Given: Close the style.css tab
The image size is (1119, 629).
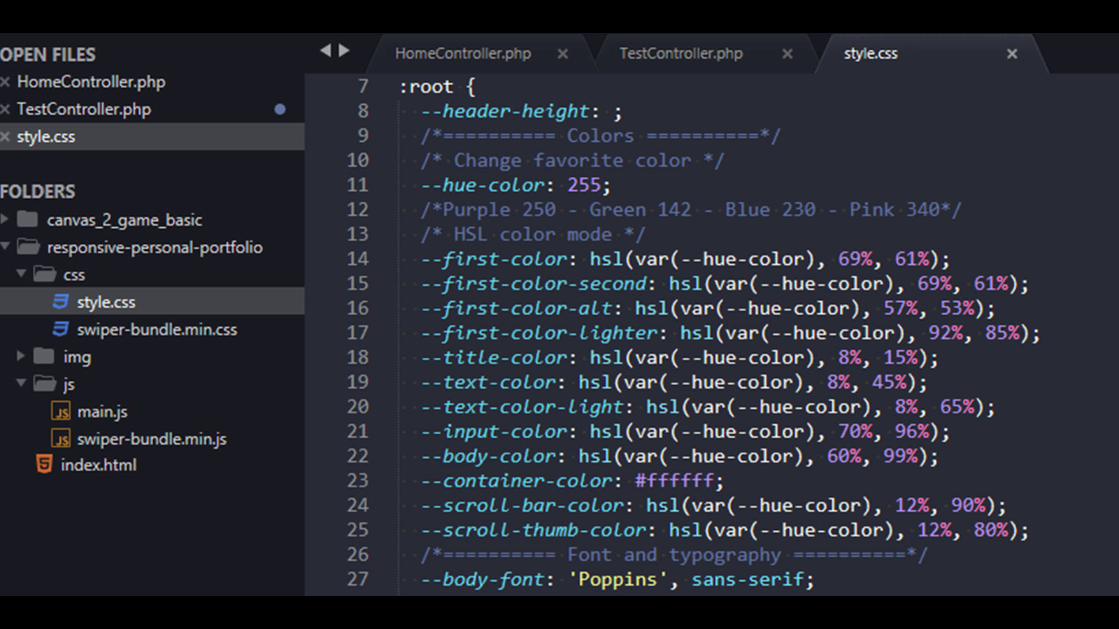Looking at the screenshot, I should point(1012,54).
